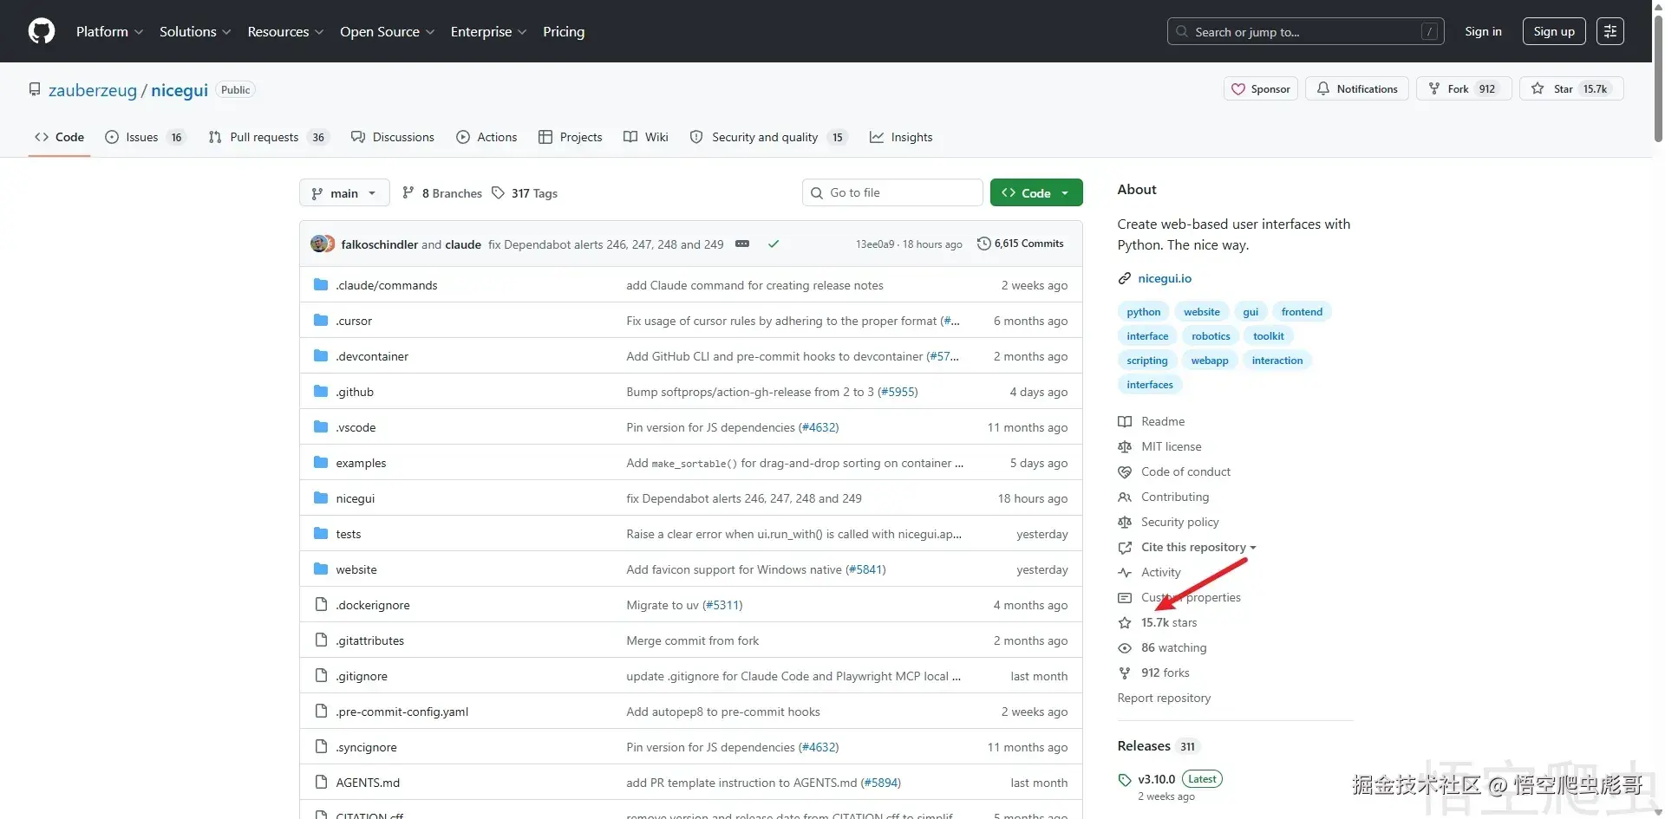Viewport: 1665px width, 819px height.
Task: Click the Search or jump to field
Action: pyautogui.click(x=1305, y=31)
